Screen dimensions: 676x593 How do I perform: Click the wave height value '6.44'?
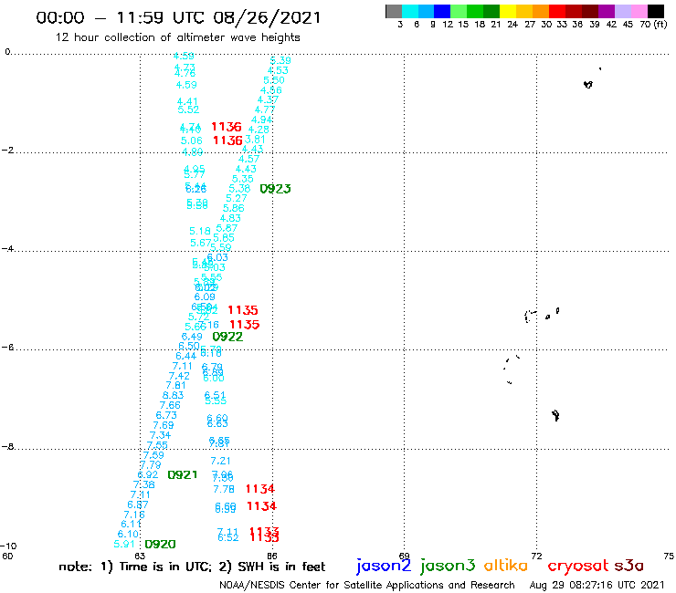point(185,356)
